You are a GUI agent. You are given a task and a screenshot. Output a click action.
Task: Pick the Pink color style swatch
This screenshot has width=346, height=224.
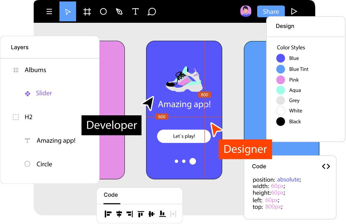[281, 80]
